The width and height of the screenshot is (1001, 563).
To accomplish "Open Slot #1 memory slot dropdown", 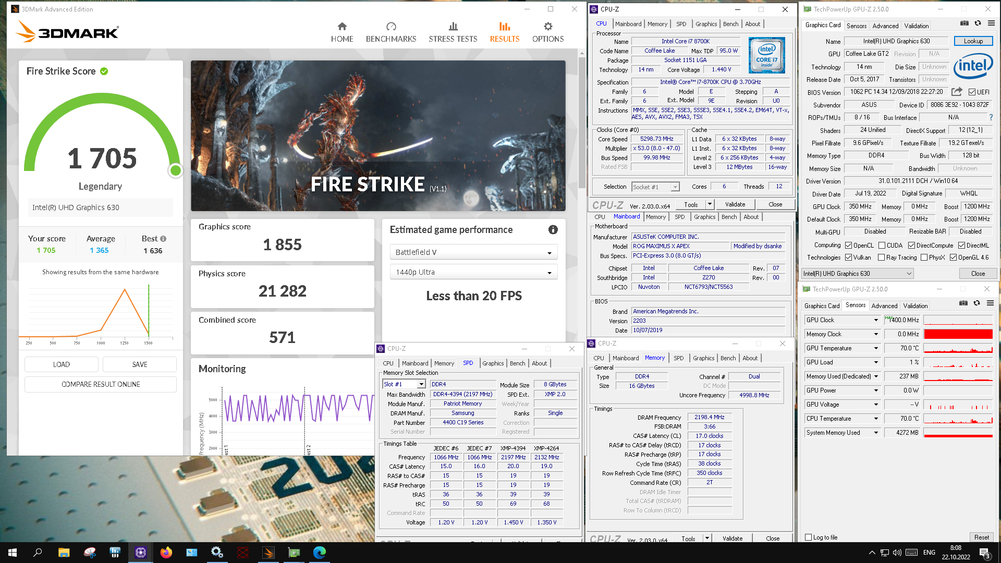I will (404, 384).
